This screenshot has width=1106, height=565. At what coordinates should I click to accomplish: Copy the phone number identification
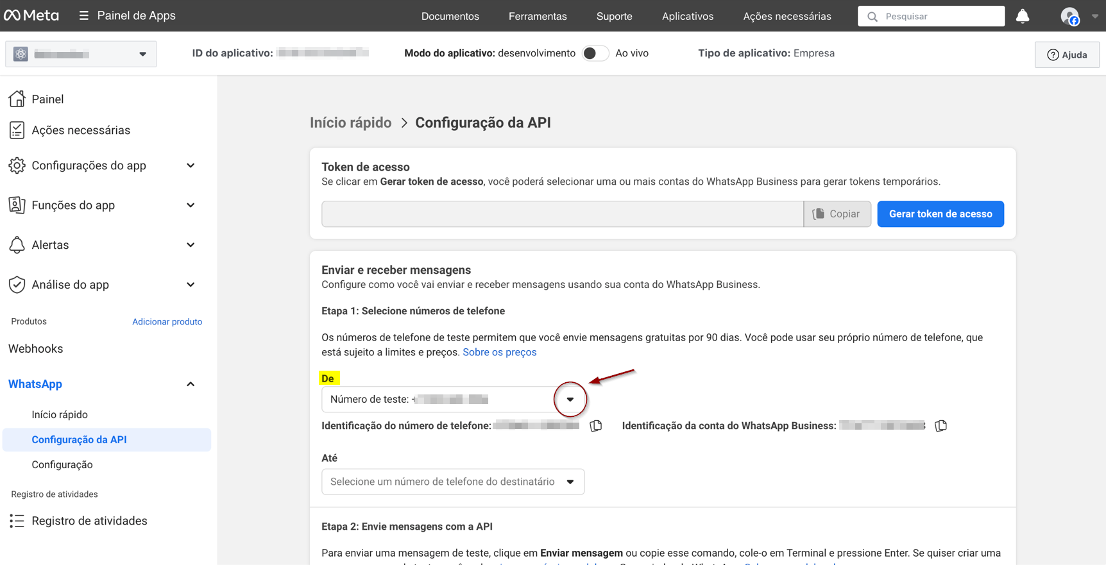click(596, 426)
